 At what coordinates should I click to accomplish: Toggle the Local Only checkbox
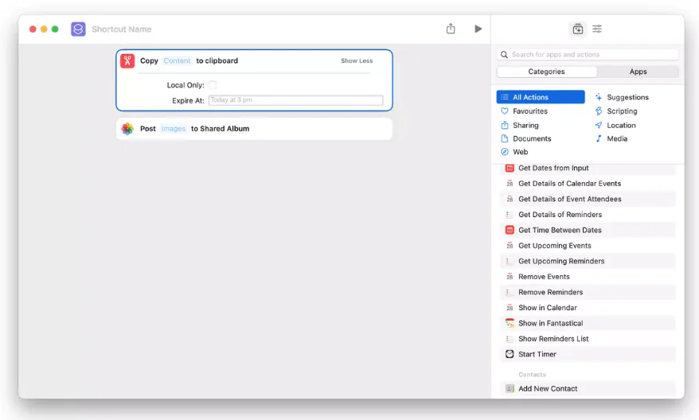(x=213, y=85)
